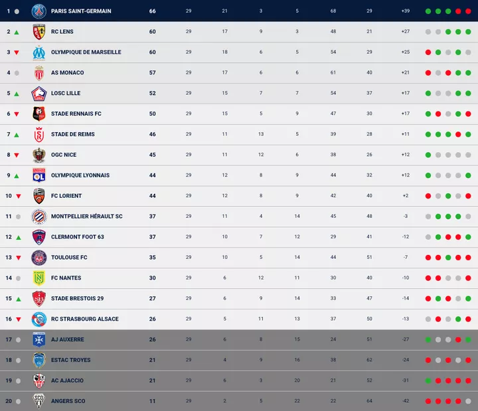Click the Olympique de Marseille crest
Screen dimensions: 478x411
point(39,52)
